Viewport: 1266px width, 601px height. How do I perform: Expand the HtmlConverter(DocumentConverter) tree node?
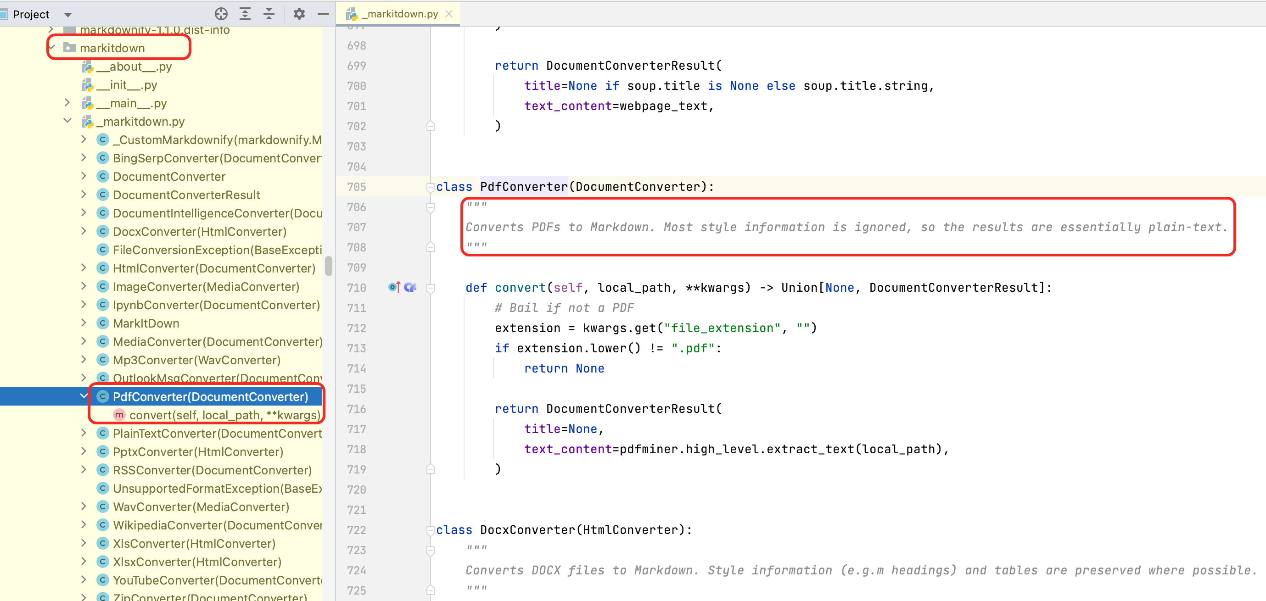(x=84, y=268)
